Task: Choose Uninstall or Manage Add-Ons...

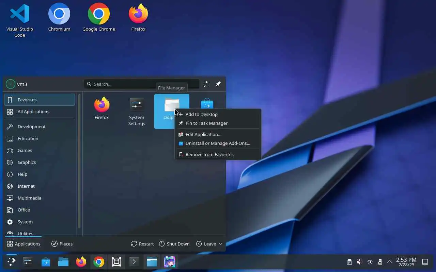Action: [218, 143]
